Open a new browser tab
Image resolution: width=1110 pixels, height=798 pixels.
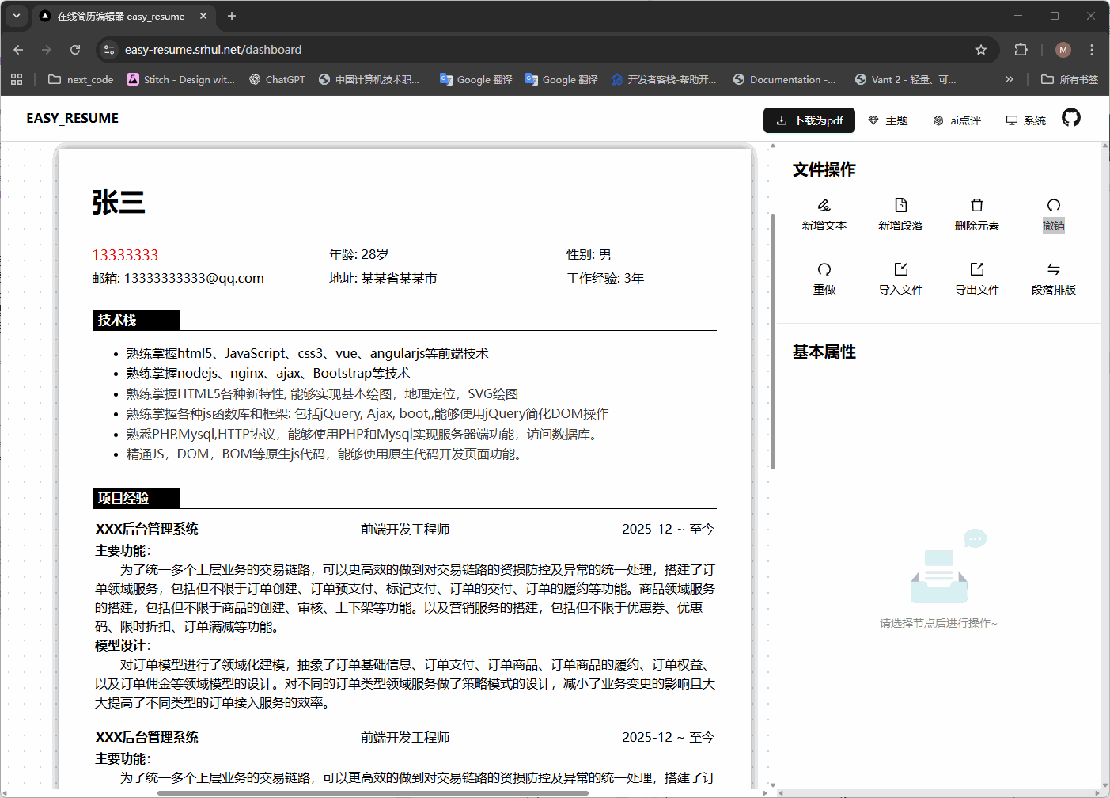232,16
